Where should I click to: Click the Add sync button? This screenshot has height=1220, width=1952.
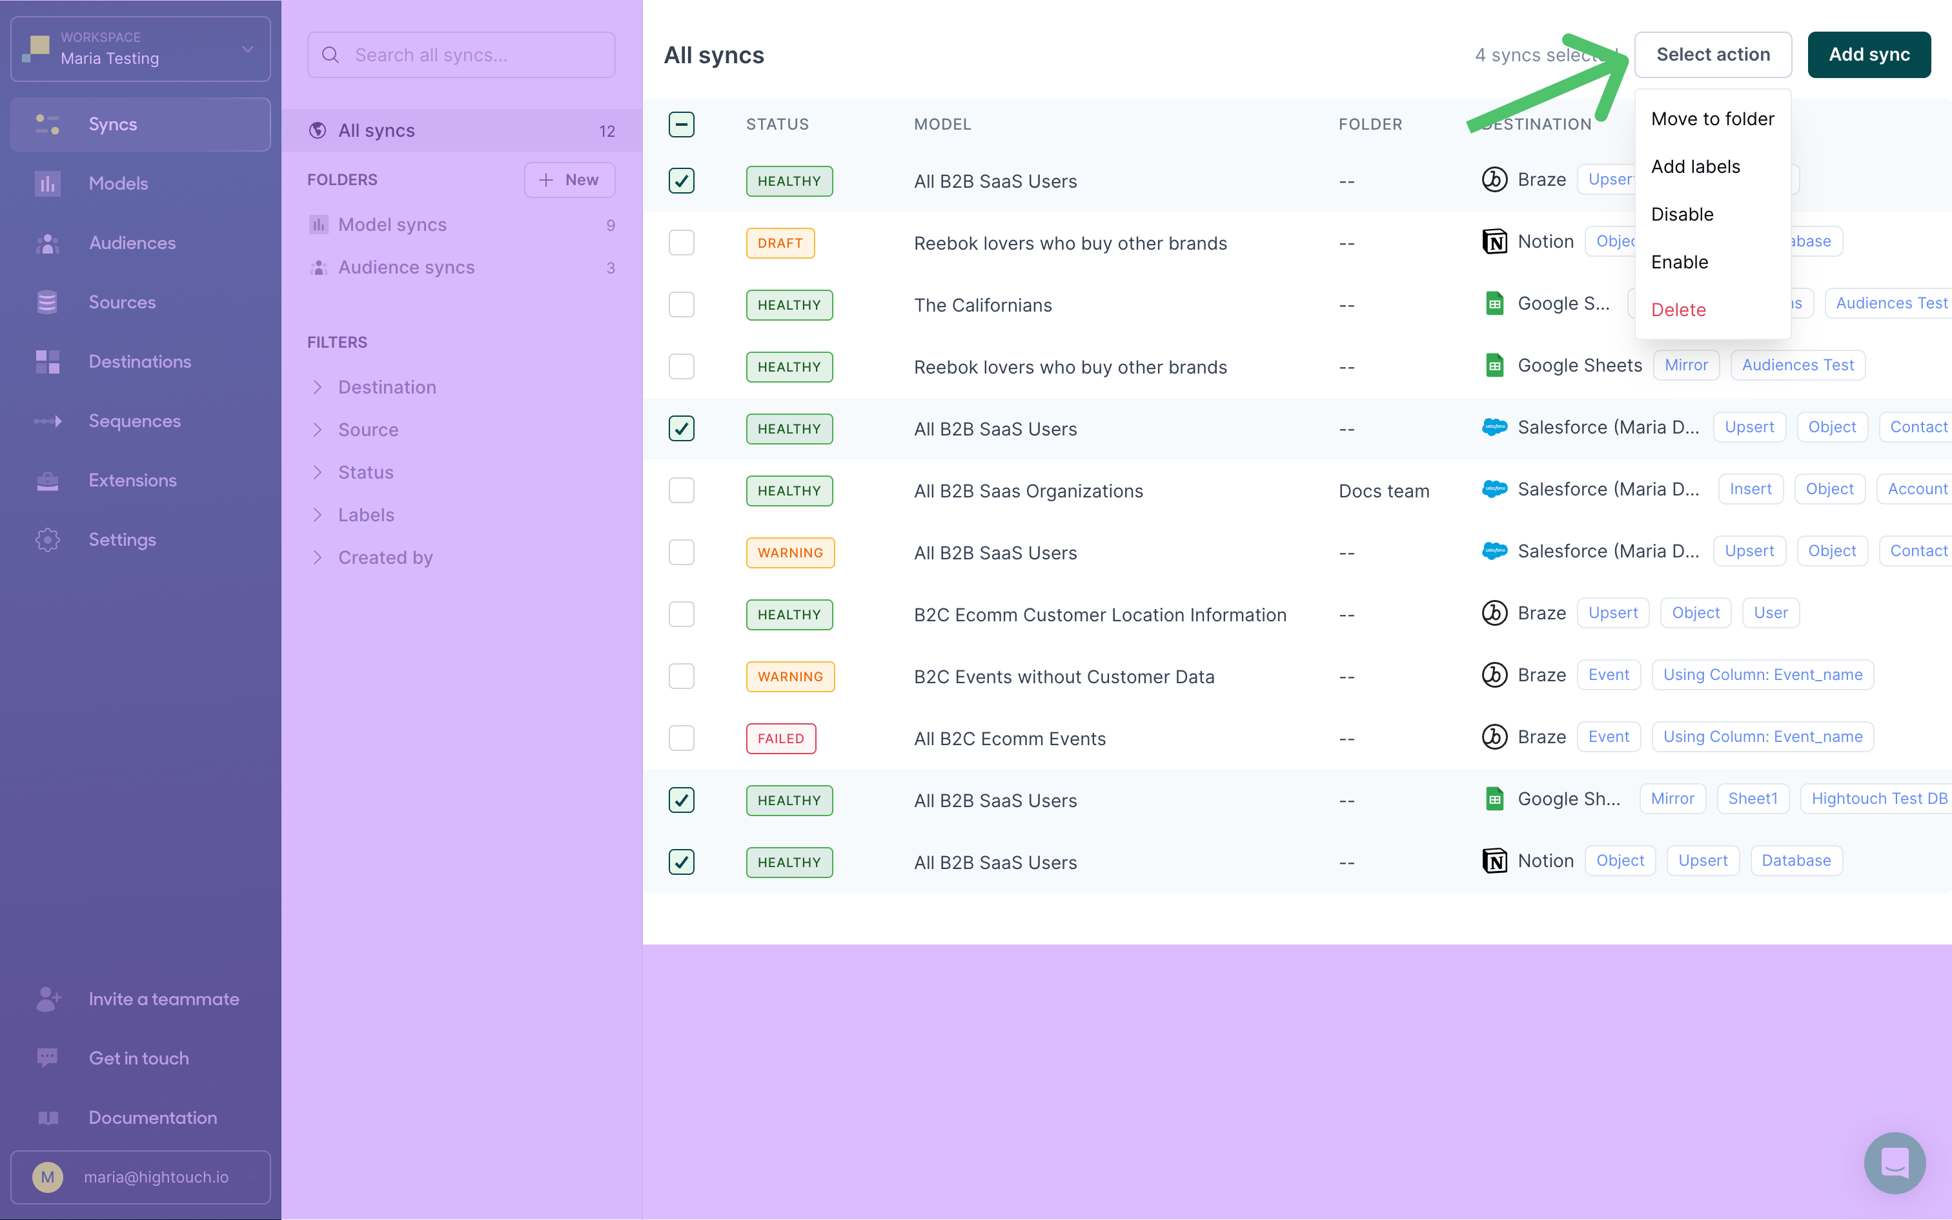[1869, 54]
